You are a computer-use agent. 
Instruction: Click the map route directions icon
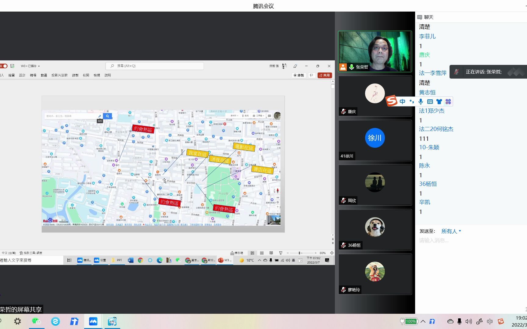point(100,116)
